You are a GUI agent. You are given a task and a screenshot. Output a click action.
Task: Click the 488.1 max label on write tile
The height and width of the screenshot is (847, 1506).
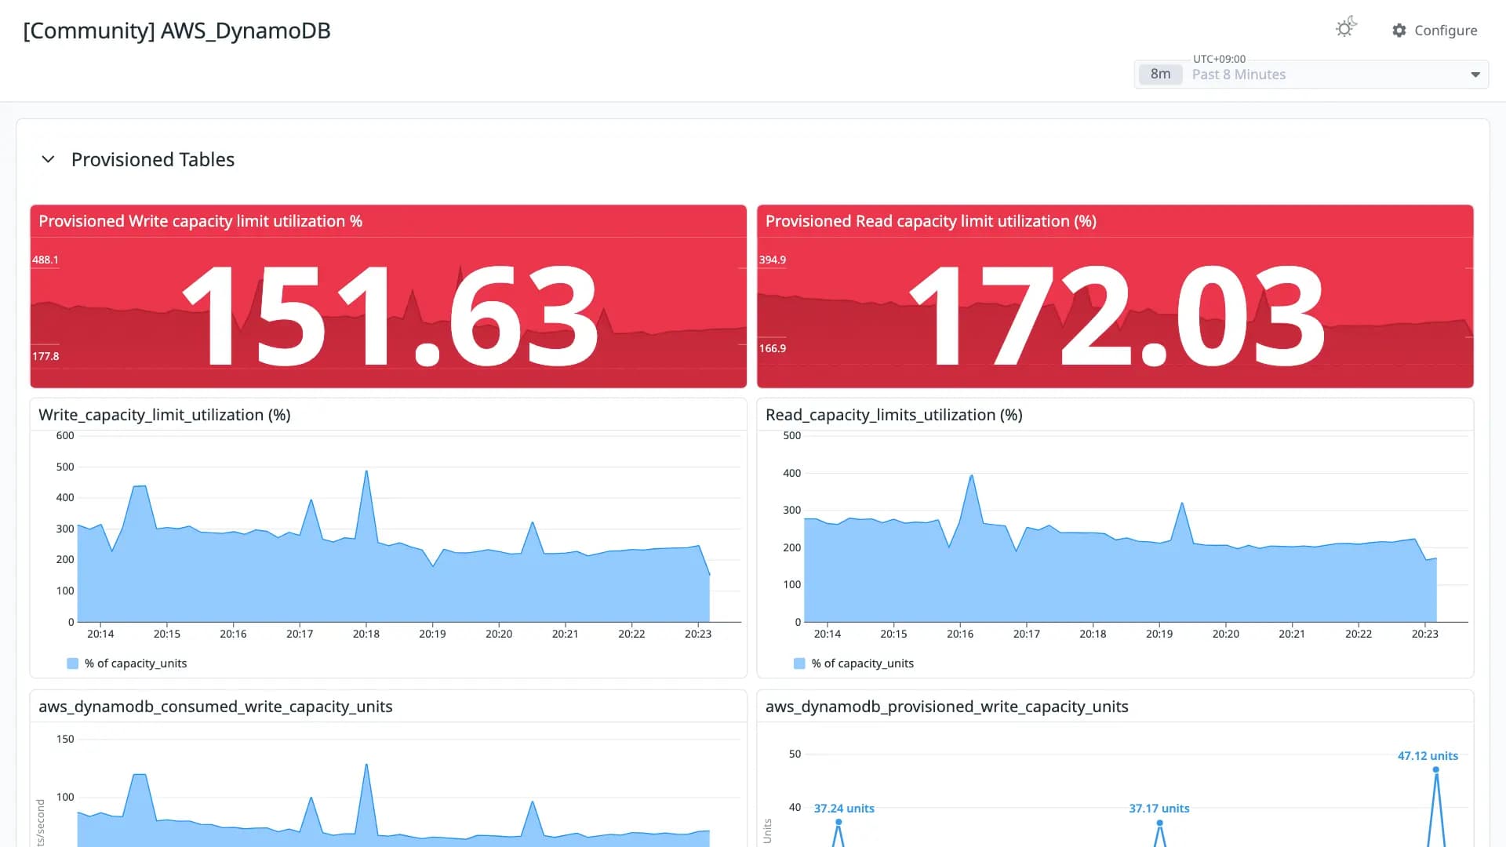(45, 260)
